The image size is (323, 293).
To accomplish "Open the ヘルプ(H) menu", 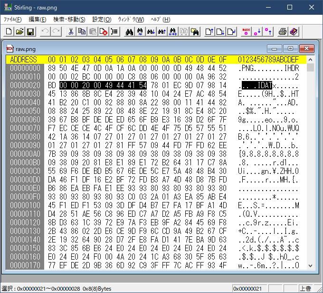I will click(160, 20).
